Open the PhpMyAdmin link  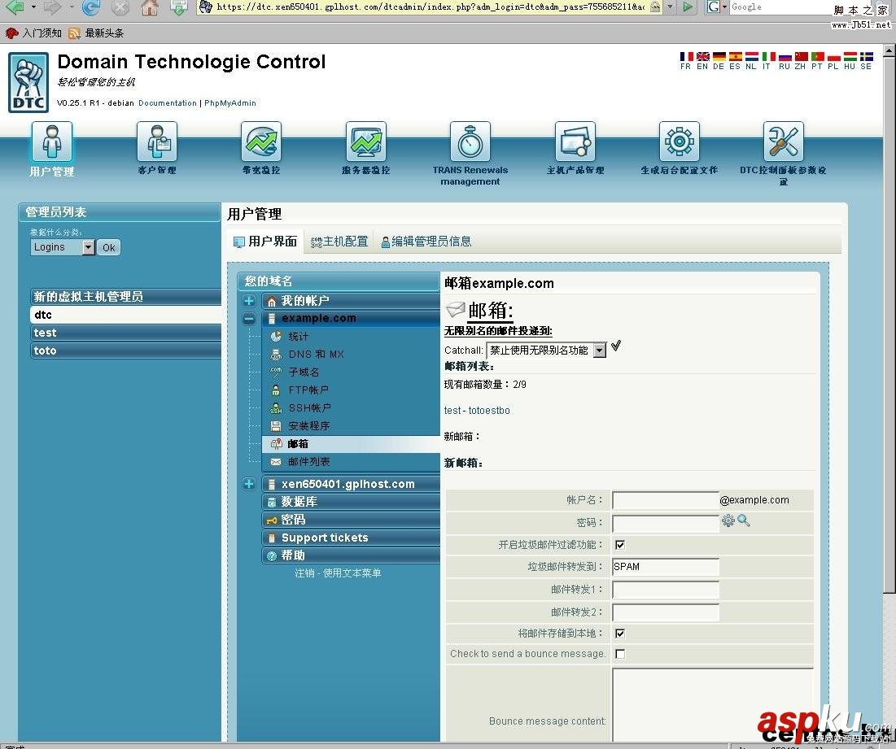click(229, 103)
